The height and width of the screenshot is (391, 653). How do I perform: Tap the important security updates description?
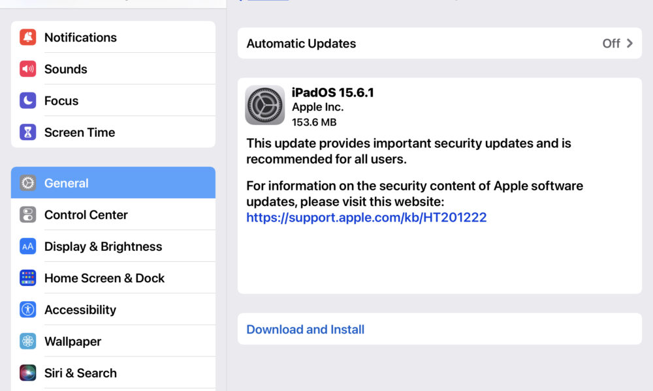pos(409,151)
